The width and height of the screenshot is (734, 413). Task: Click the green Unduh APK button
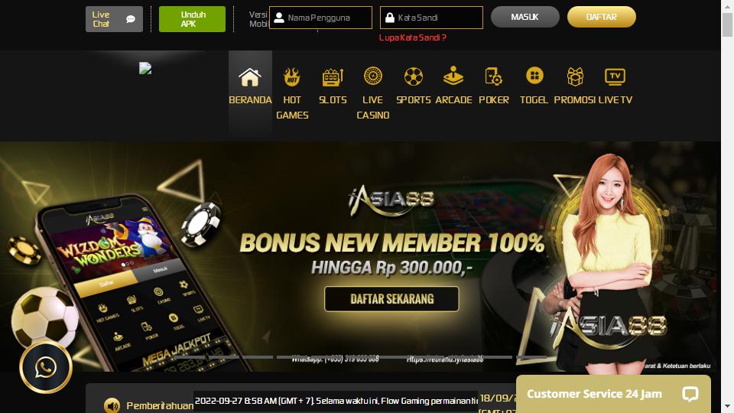pyautogui.click(x=193, y=19)
